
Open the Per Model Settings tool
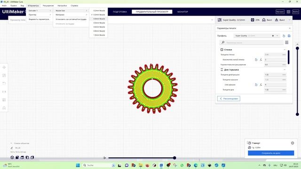(4, 100)
